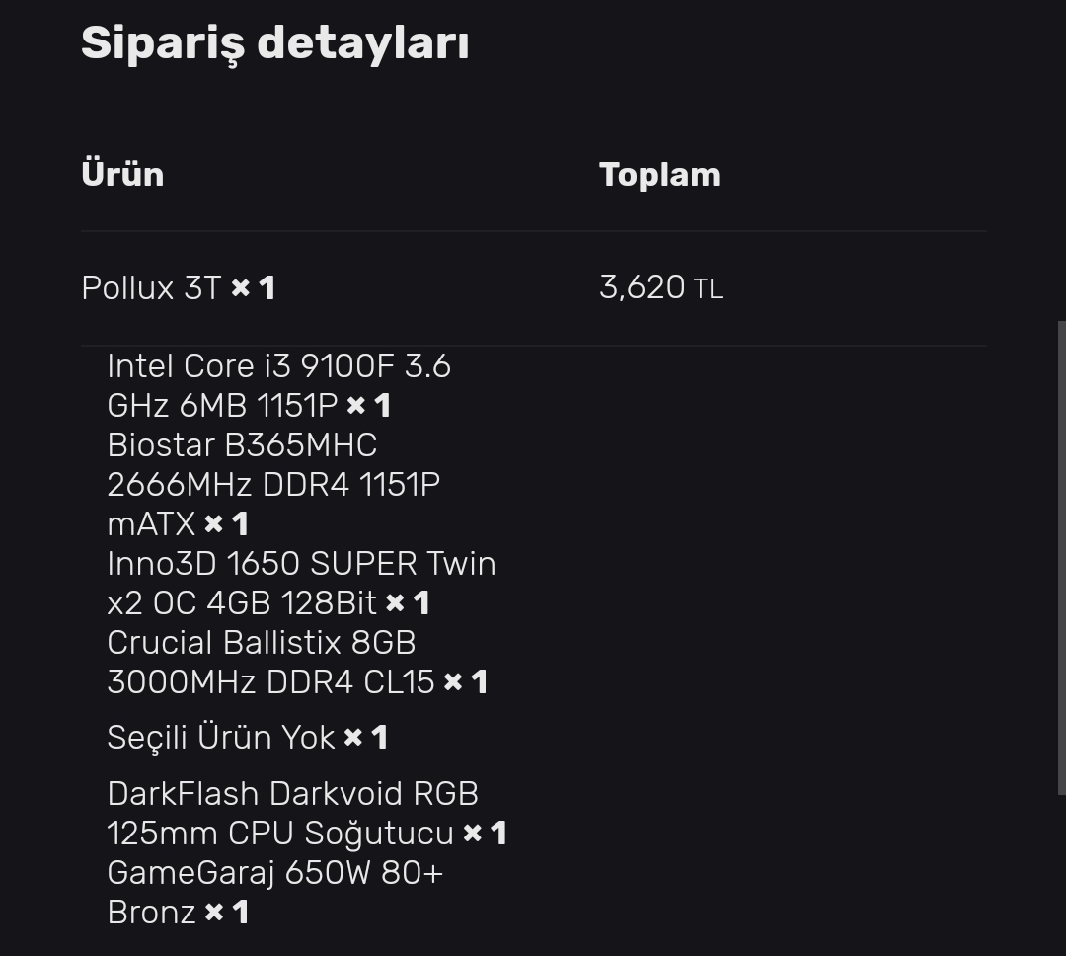This screenshot has height=956, width=1066.
Task: Click the Sipariş detayları heading
Action: [x=274, y=43]
